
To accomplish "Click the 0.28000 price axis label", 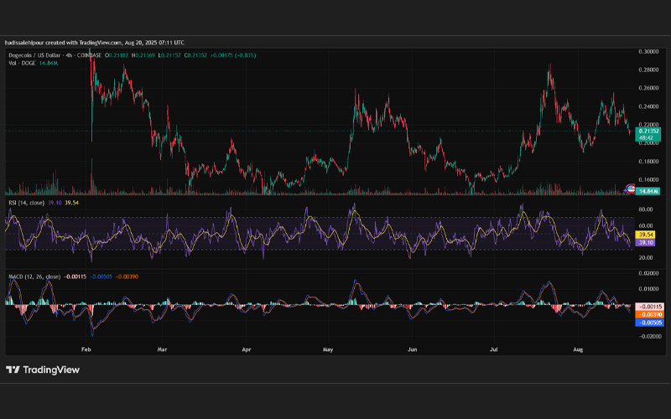I will pos(648,70).
